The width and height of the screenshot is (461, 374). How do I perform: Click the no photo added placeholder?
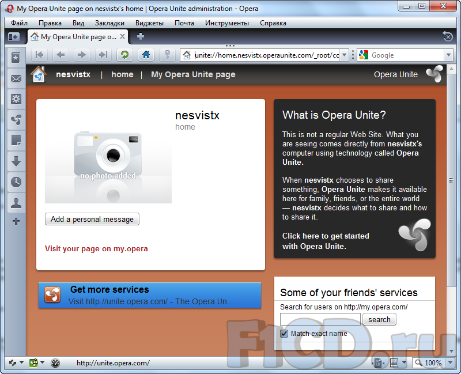pyautogui.click(x=108, y=167)
